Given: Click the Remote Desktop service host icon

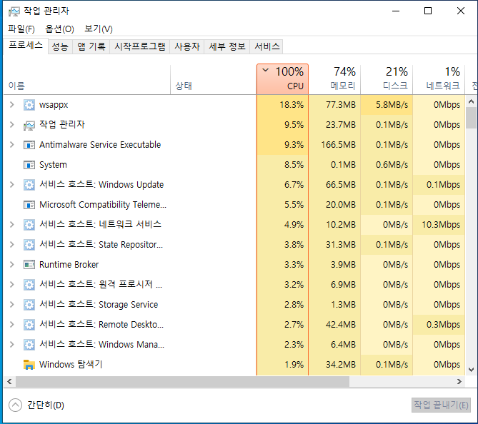Looking at the screenshot, I should (29, 324).
